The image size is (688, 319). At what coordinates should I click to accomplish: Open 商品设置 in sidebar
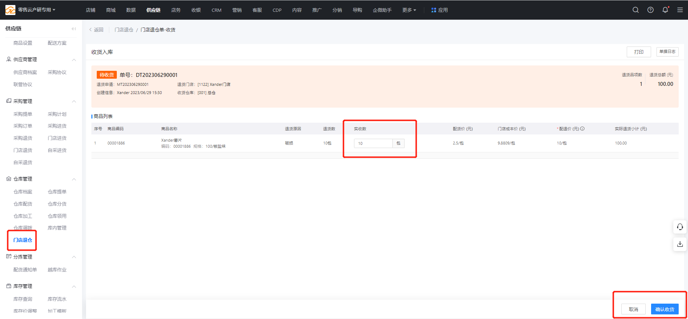[23, 43]
